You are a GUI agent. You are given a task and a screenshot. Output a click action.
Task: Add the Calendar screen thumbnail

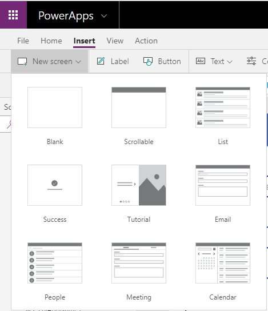[x=223, y=263]
